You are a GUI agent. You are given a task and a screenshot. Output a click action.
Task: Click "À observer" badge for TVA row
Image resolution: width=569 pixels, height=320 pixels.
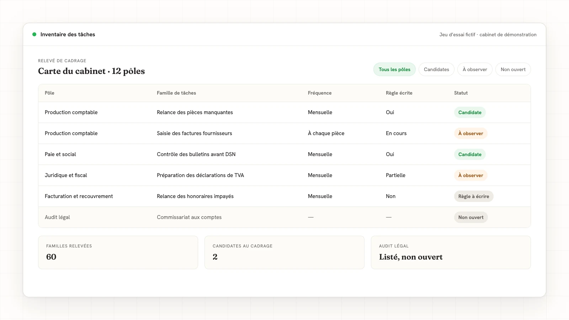tap(470, 175)
